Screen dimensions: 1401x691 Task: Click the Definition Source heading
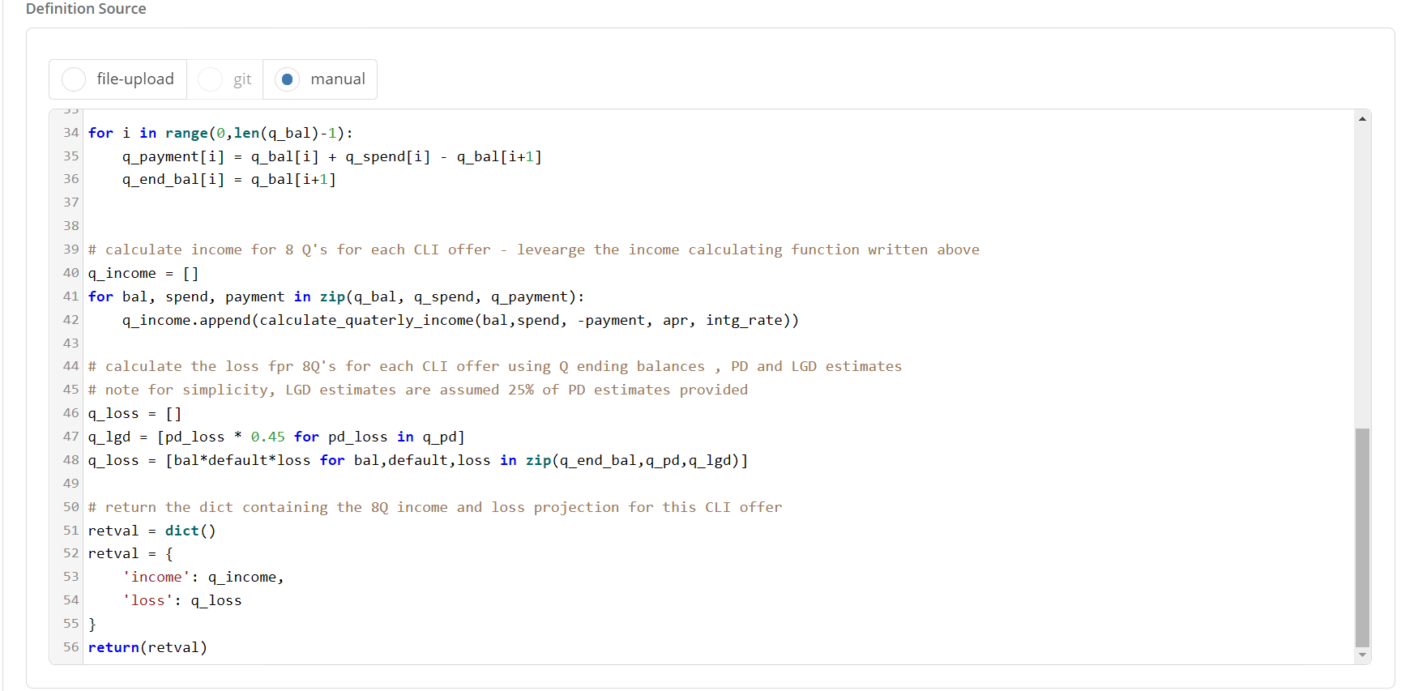(x=86, y=9)
